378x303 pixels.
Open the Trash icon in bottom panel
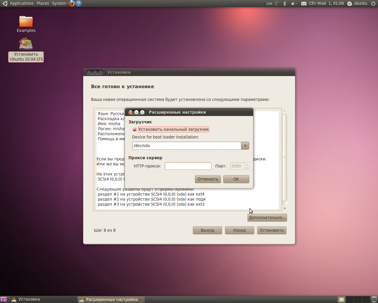[x=374, y=299]
